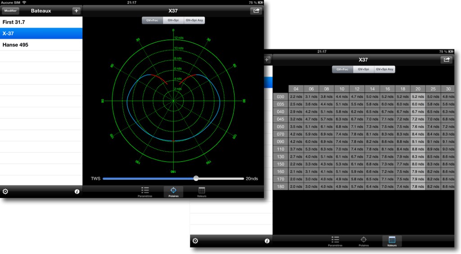This screenshot has width=461, height=254.
Task: Select row header 130 in values table
Action: tap(280, 157)
